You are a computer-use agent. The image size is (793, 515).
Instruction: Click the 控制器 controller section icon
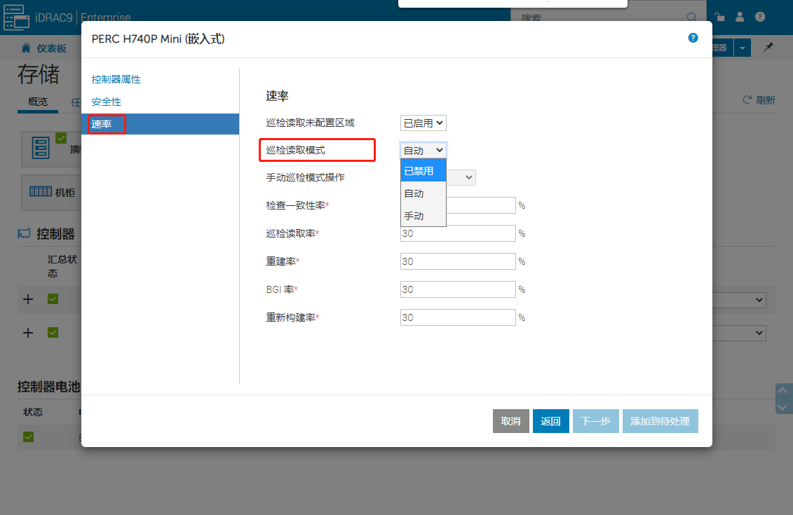tap(23, 233)
